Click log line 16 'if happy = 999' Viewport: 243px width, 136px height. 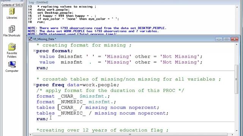pyautogui.click(x=67, y=16)
